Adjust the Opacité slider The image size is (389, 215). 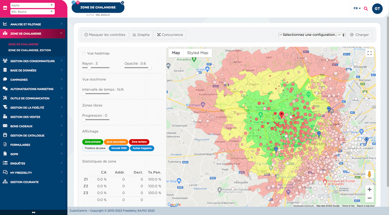(150, 68)
